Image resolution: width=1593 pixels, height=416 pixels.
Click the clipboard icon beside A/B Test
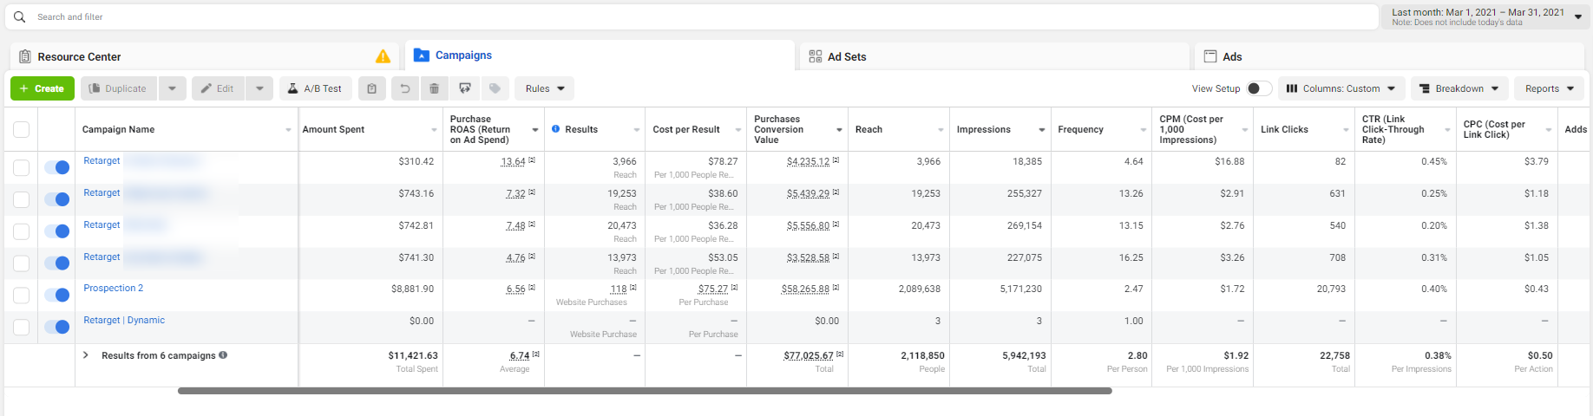point(372,88)
